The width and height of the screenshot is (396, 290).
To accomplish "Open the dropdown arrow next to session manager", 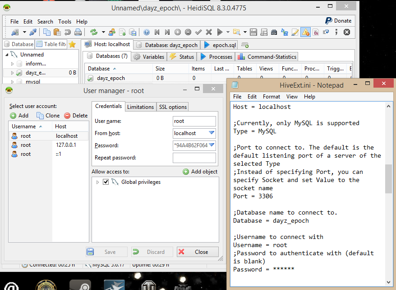I will (24, 32).
